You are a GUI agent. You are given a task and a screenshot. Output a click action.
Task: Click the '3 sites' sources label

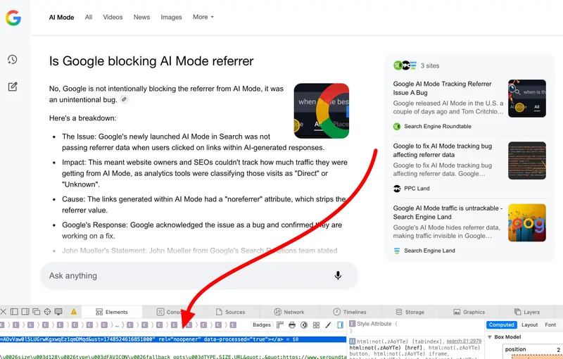tap(430, 65)
